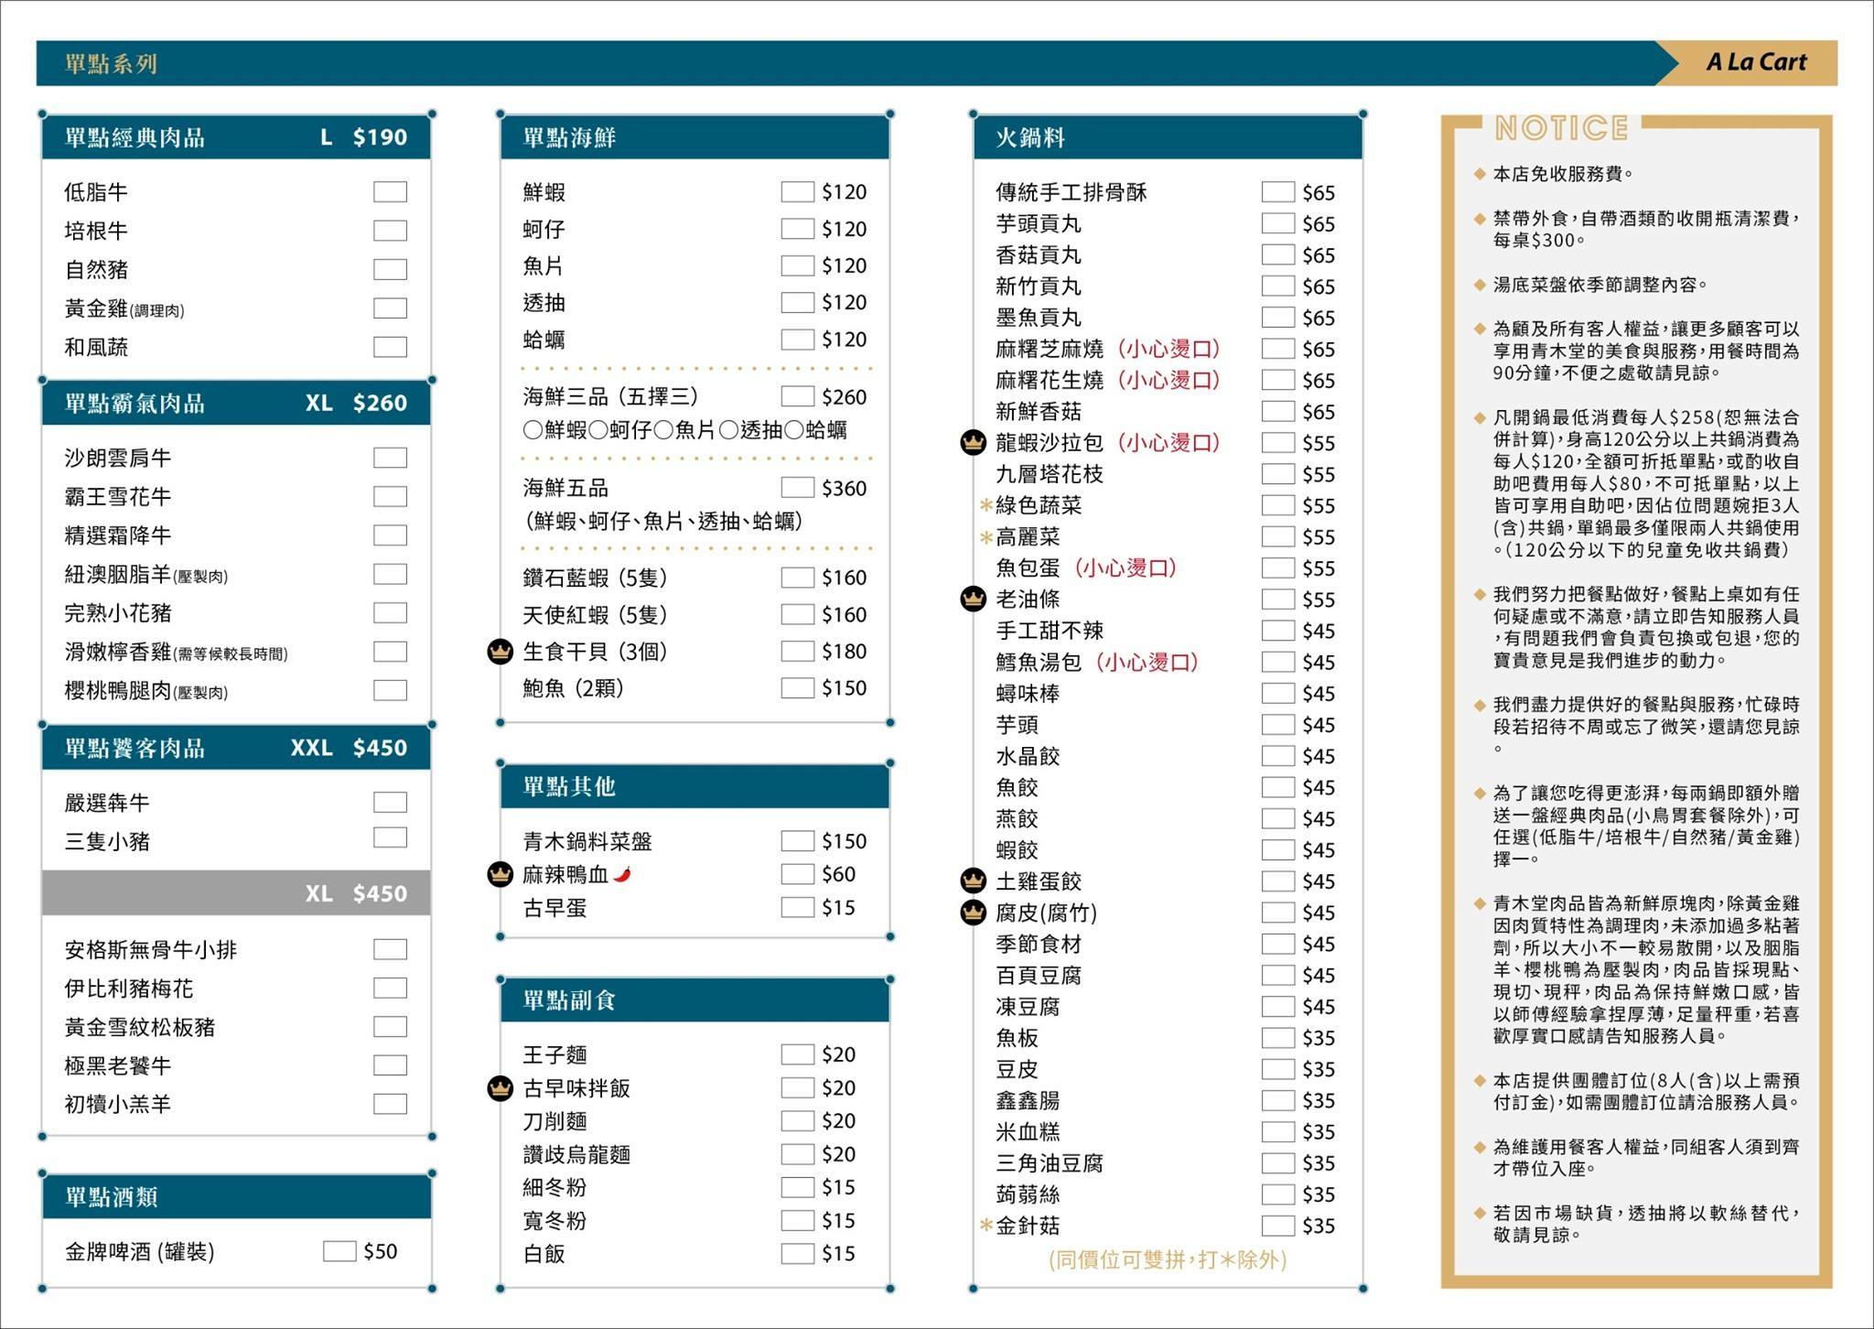Click the footnote (同價位可雙拼,打＊除外)

(1168, 1260)
